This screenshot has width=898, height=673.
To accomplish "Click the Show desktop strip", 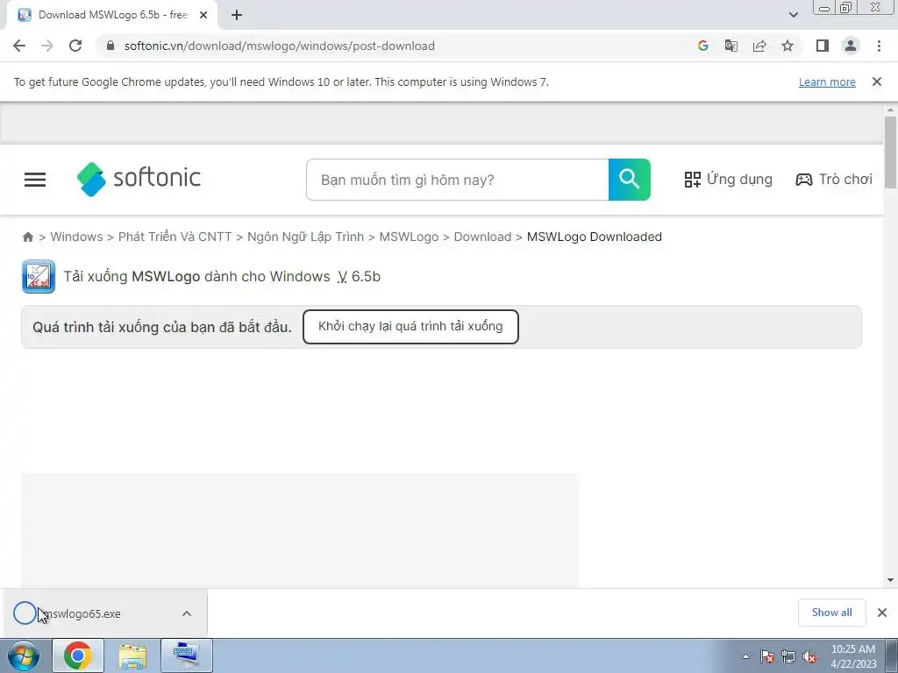I will 891,655.
